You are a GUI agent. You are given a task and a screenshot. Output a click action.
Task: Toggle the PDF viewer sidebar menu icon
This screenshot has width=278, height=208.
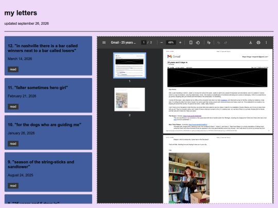click(x=104, y=43)
